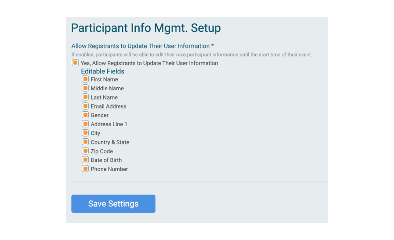Toggle the Gender checkbox
The image size is (394, 240).
[x=85, y=115]
